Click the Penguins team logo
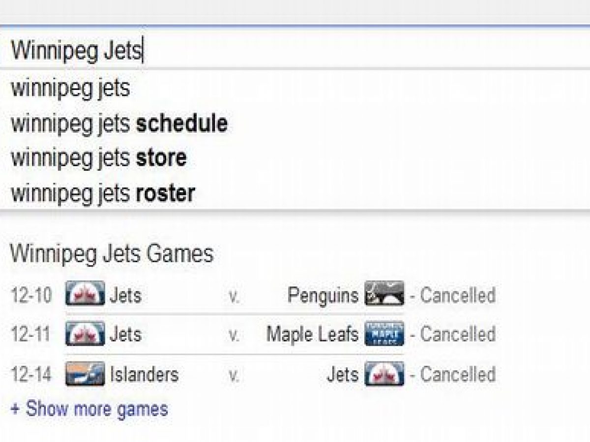 coord(384,294)
